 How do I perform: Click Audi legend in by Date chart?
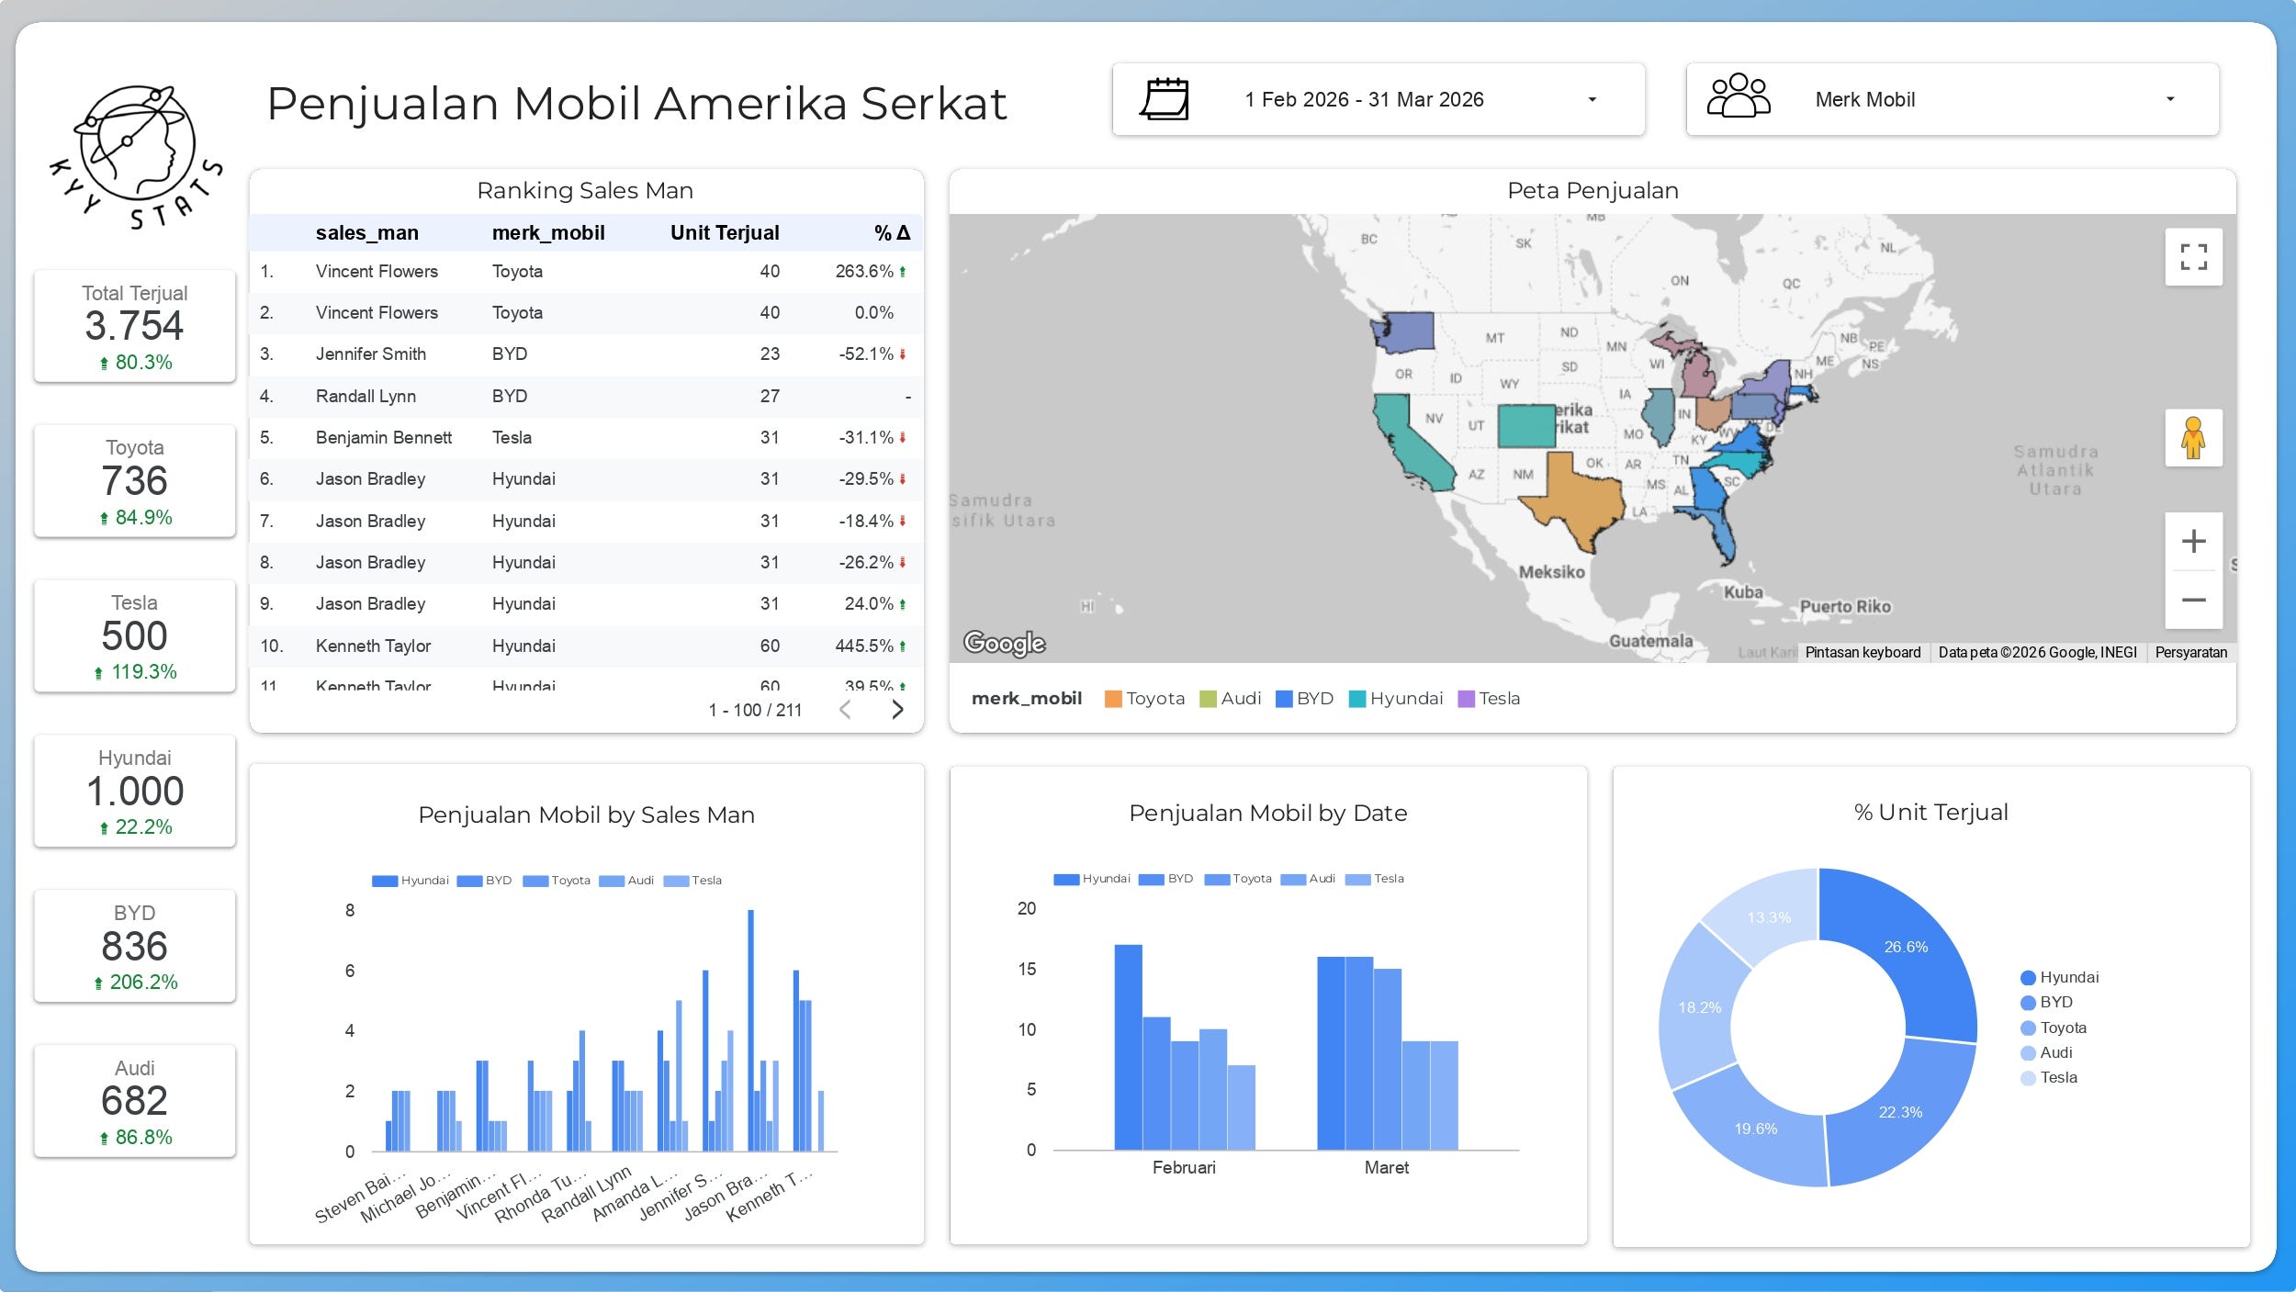(1308, 879)
